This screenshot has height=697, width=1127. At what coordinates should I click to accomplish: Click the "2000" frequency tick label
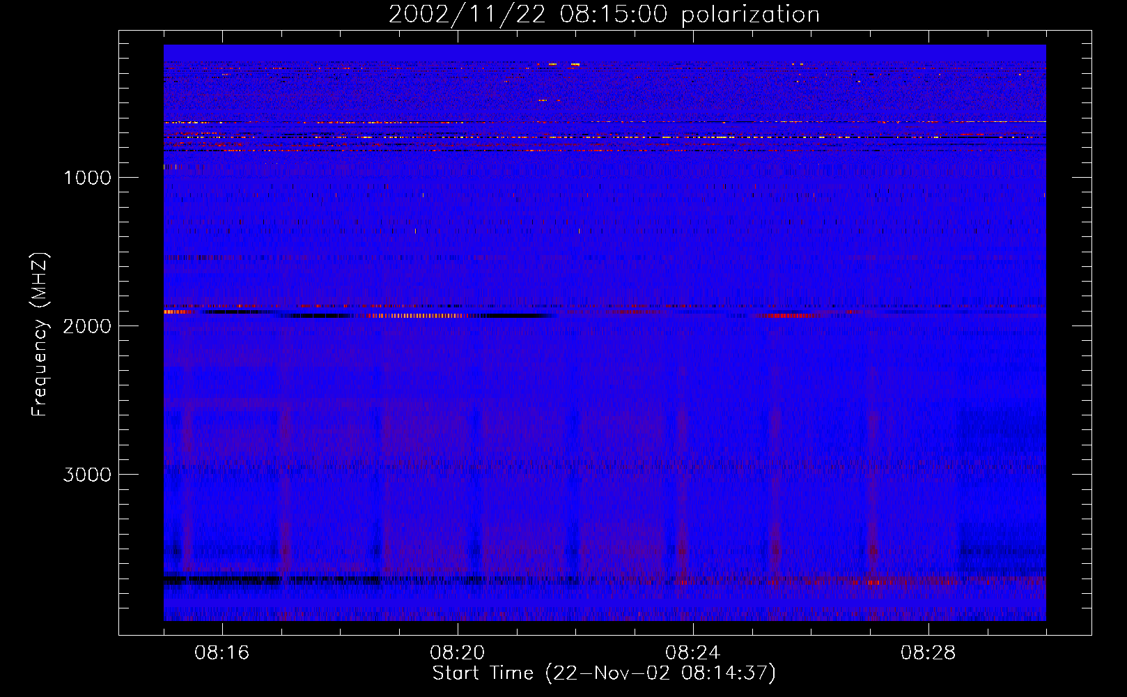pyautogui.click(x=87, y=326)
